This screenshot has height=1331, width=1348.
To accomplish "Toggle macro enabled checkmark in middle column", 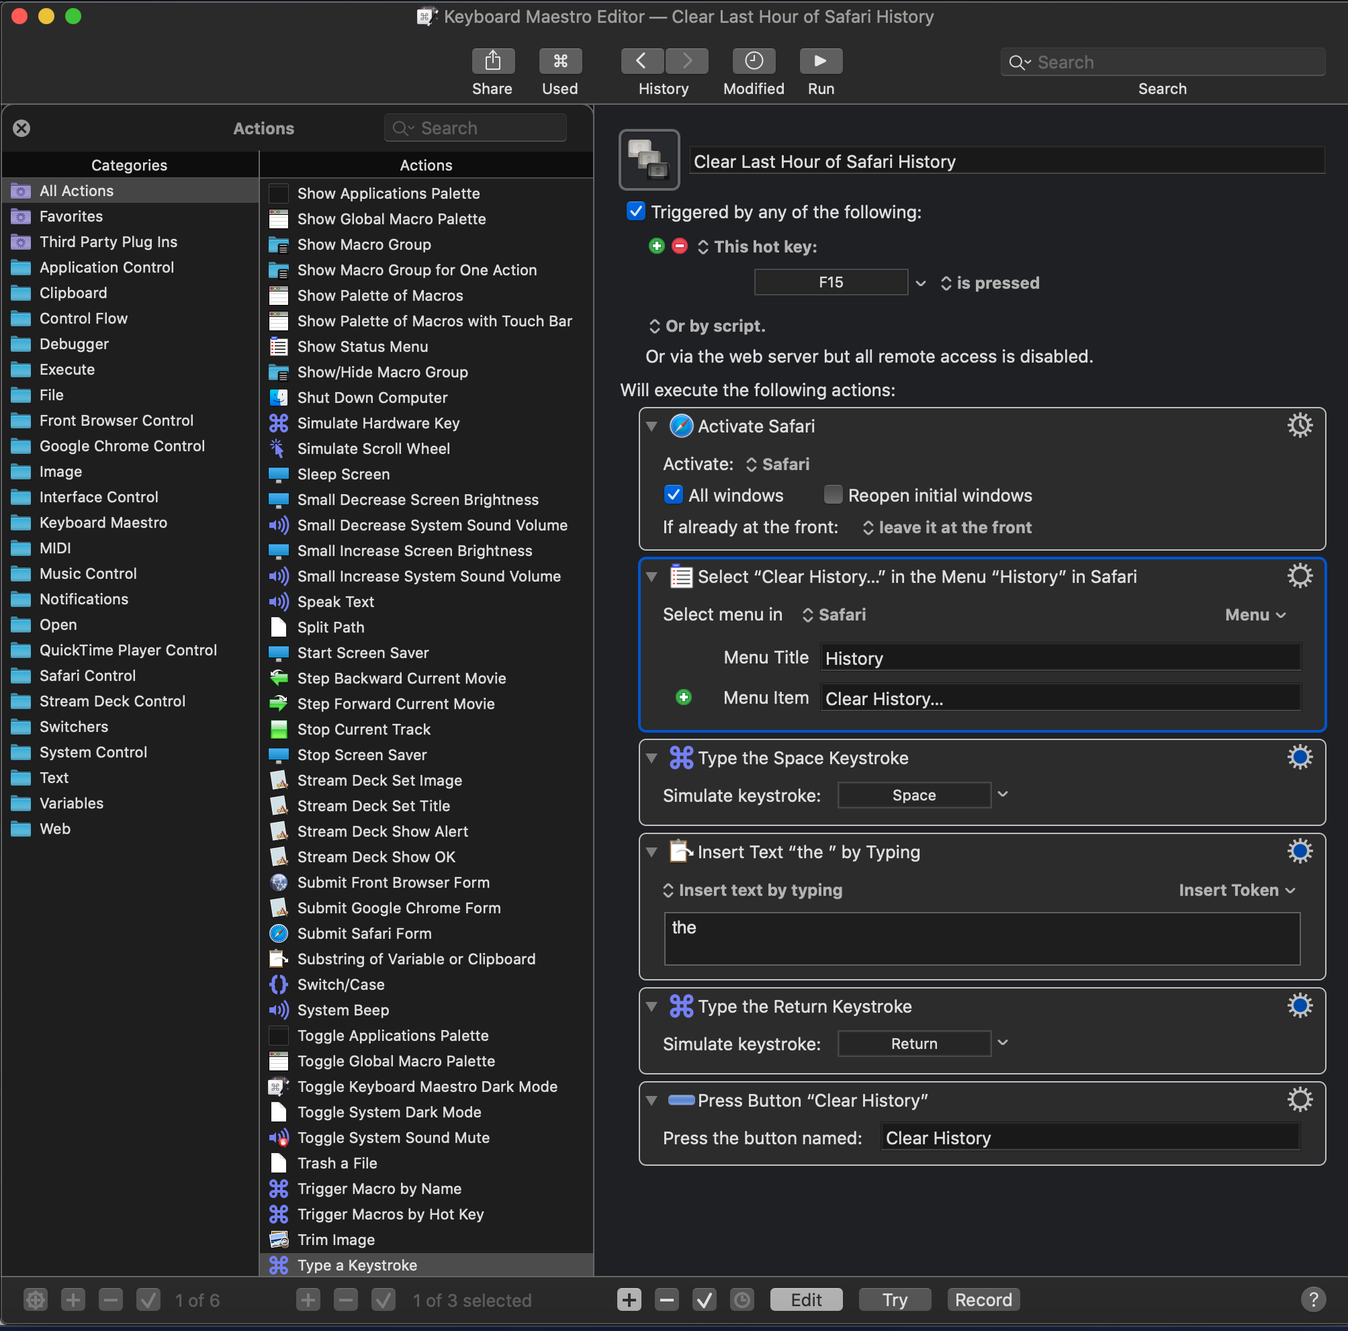I will coord(384,1299).
